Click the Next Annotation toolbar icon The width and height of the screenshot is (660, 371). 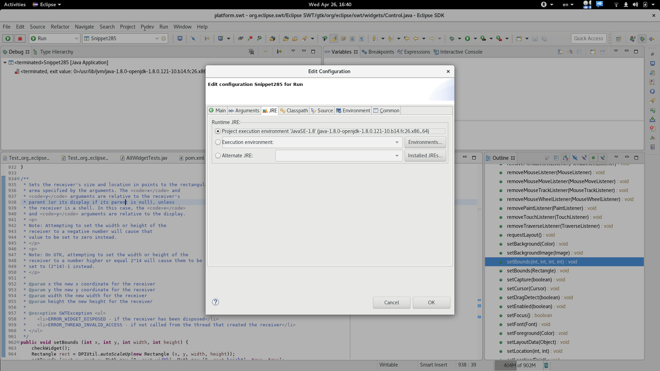pos(375,38)
